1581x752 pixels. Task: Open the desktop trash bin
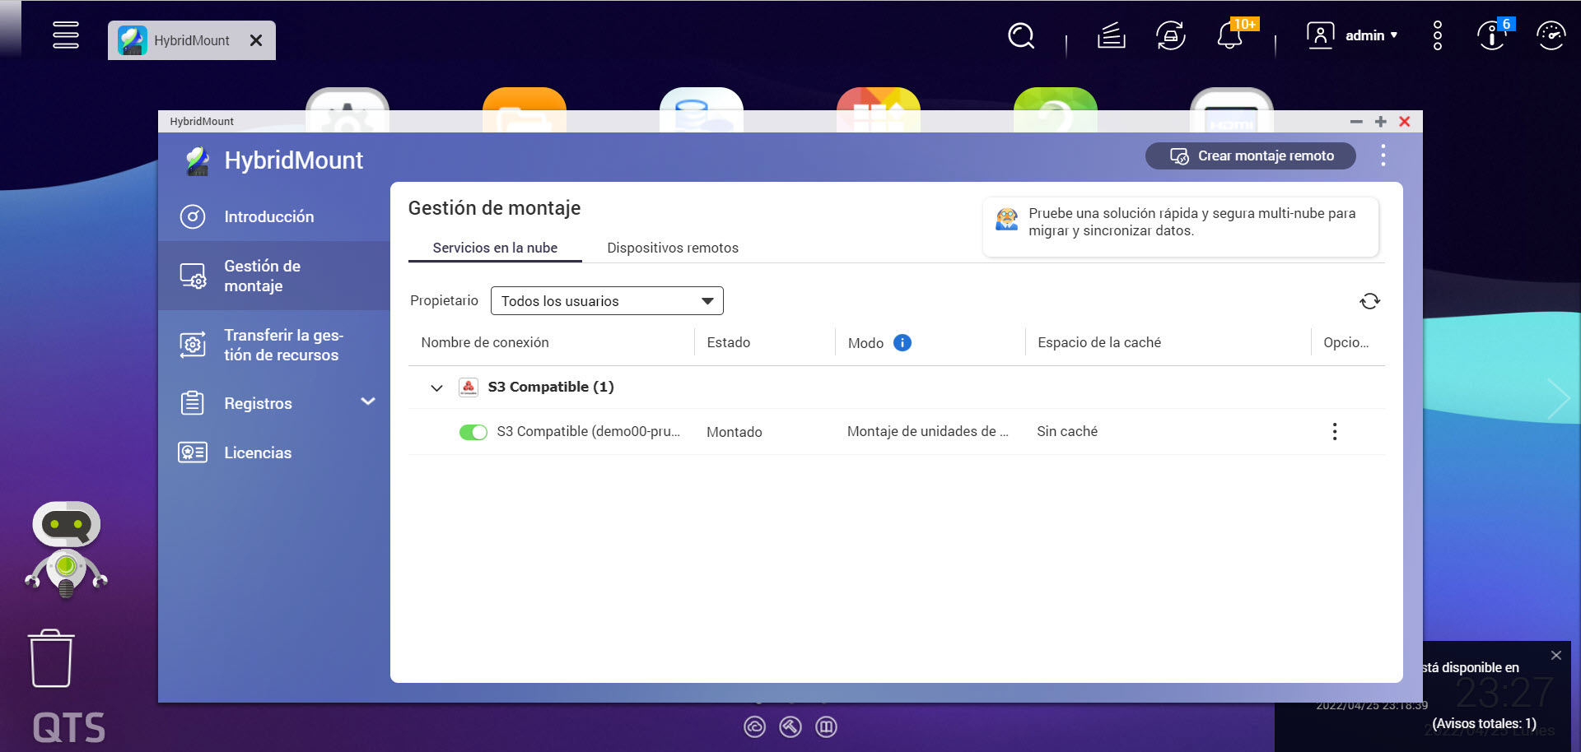[51, 658]
